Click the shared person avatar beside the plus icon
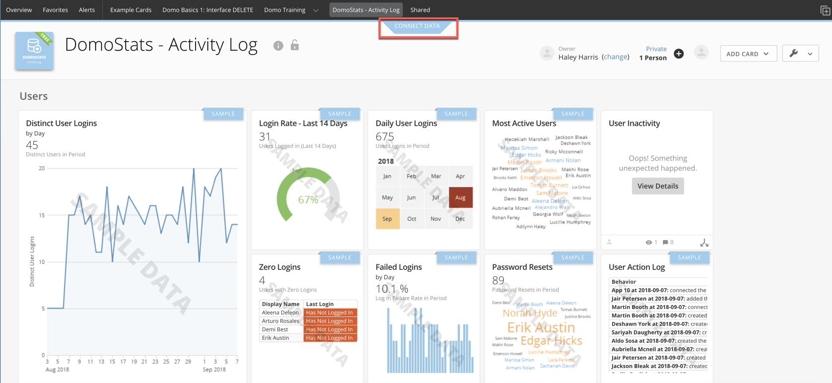 tap(701, 52)
